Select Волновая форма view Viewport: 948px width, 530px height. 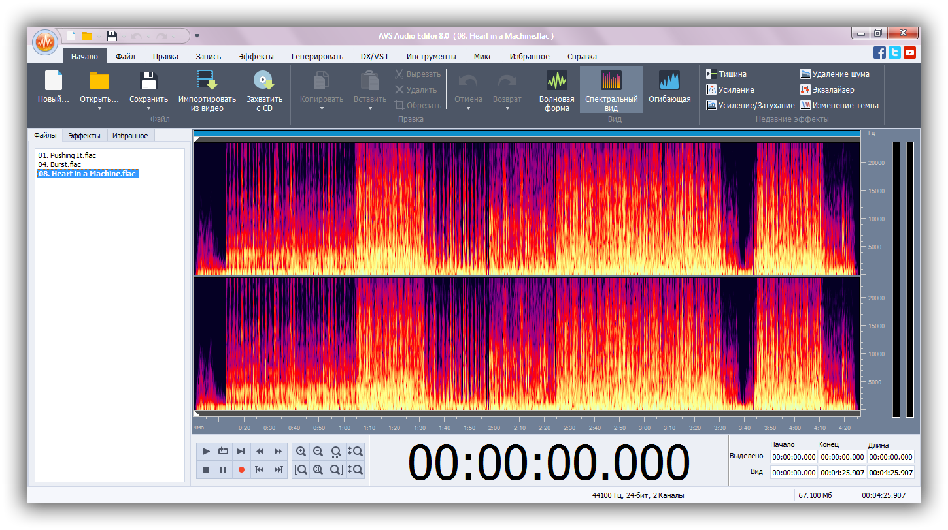tap(557, 91)
